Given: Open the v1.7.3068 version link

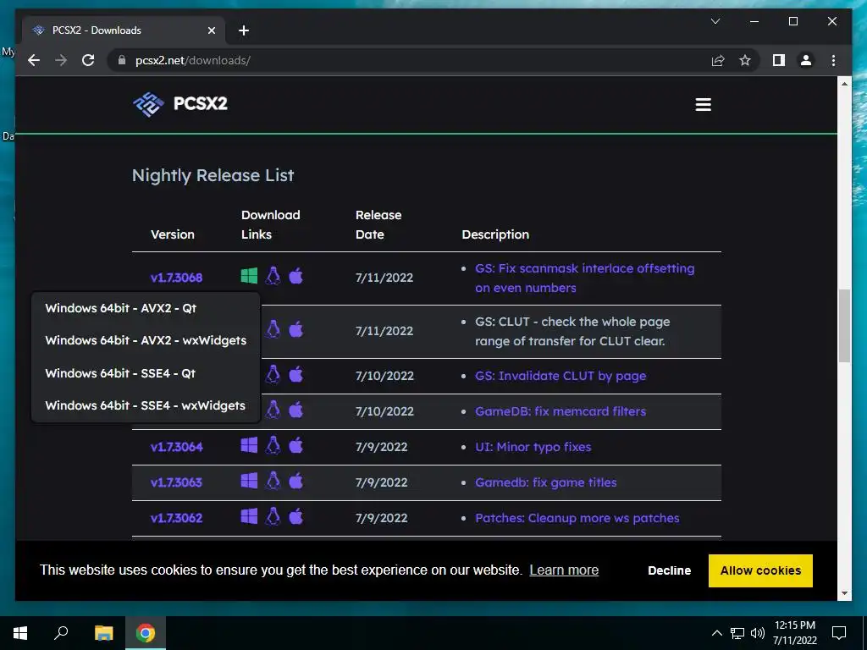Looking at the screenshot, I should tap(176, 278).
